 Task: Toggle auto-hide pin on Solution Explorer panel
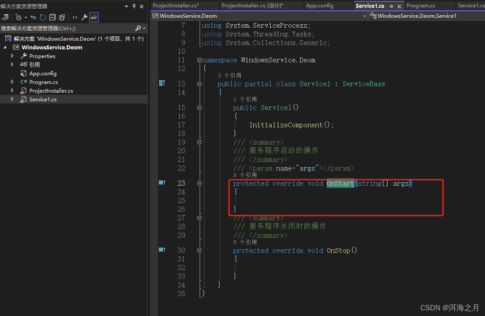click(134, 6)
